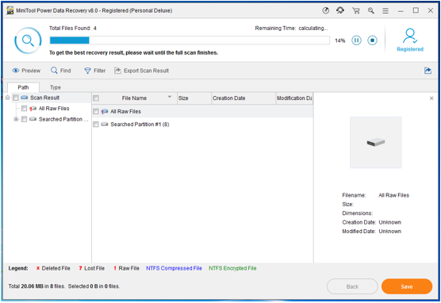This screenshot has width=441, height=303.
Task: Sort by Modification Date column header
Action: pos(294,98)
